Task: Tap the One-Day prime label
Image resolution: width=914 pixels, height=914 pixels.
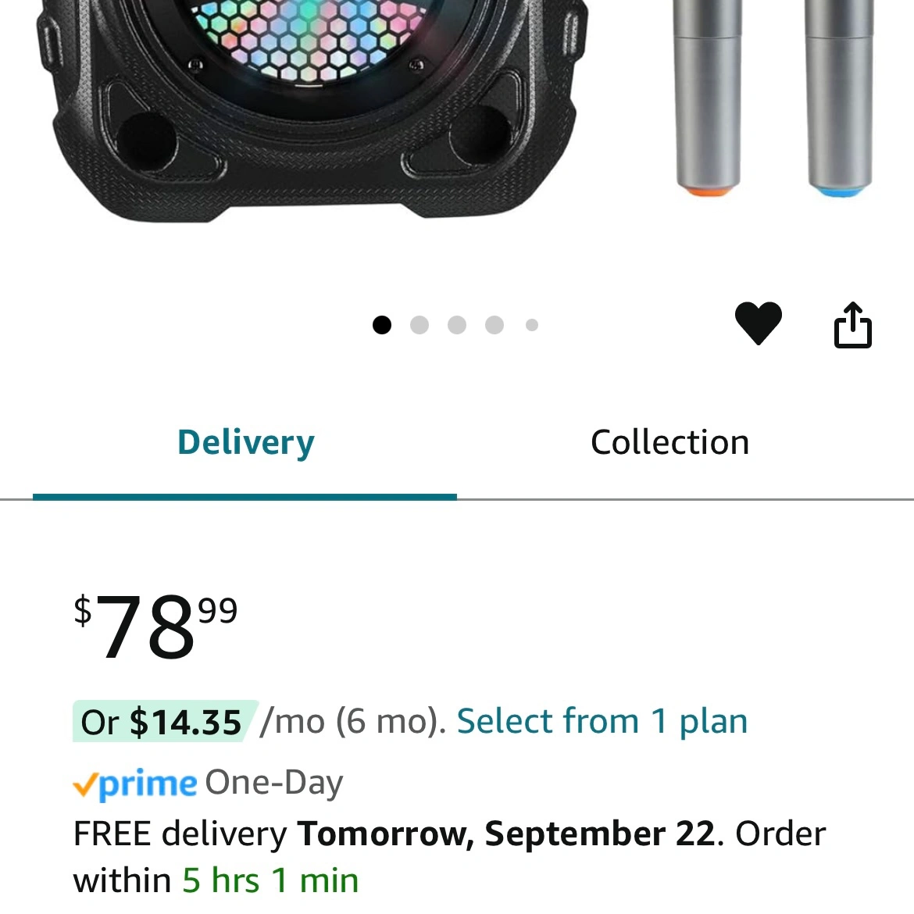Action: point(274,783)
